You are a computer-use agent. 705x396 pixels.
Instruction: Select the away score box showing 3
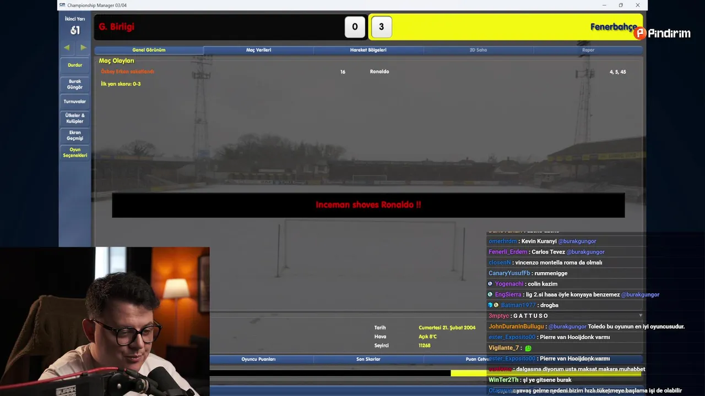click(381, 27)
